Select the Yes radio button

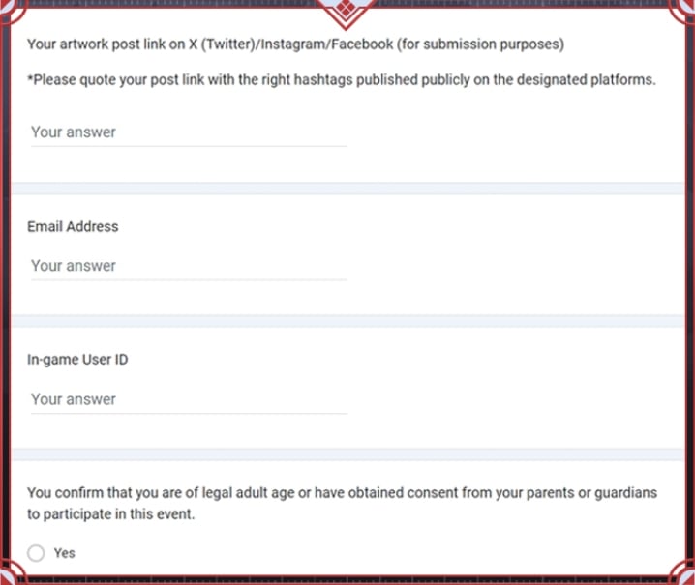click(x=36, y=553)
